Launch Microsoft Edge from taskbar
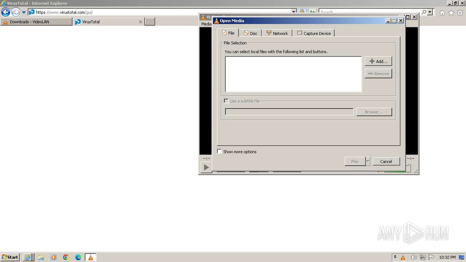Viewport: 466px width, 262px height. click(78, 257)
